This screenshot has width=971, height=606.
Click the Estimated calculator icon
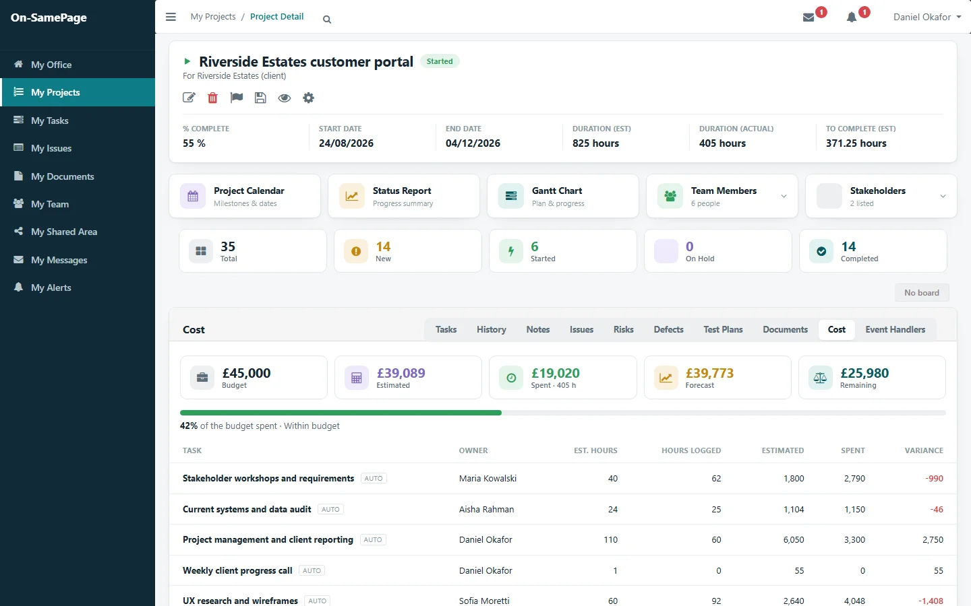[357, 378]
